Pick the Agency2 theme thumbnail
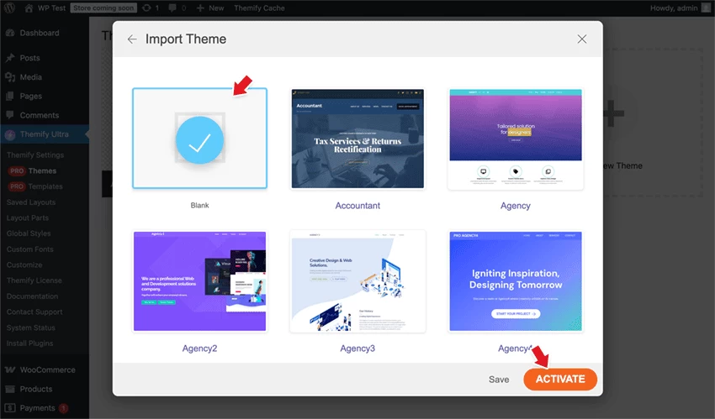The image size is (715, 419). pos(199,281)
